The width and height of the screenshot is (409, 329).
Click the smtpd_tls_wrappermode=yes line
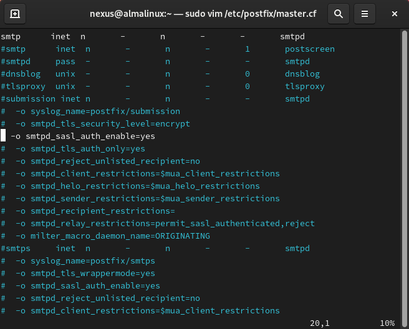[x=85, y=273]
